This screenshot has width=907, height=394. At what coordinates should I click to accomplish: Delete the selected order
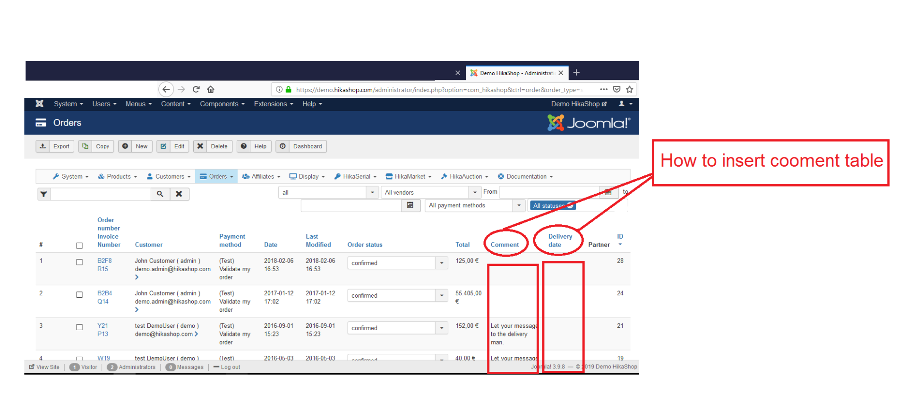coord(213,146)
